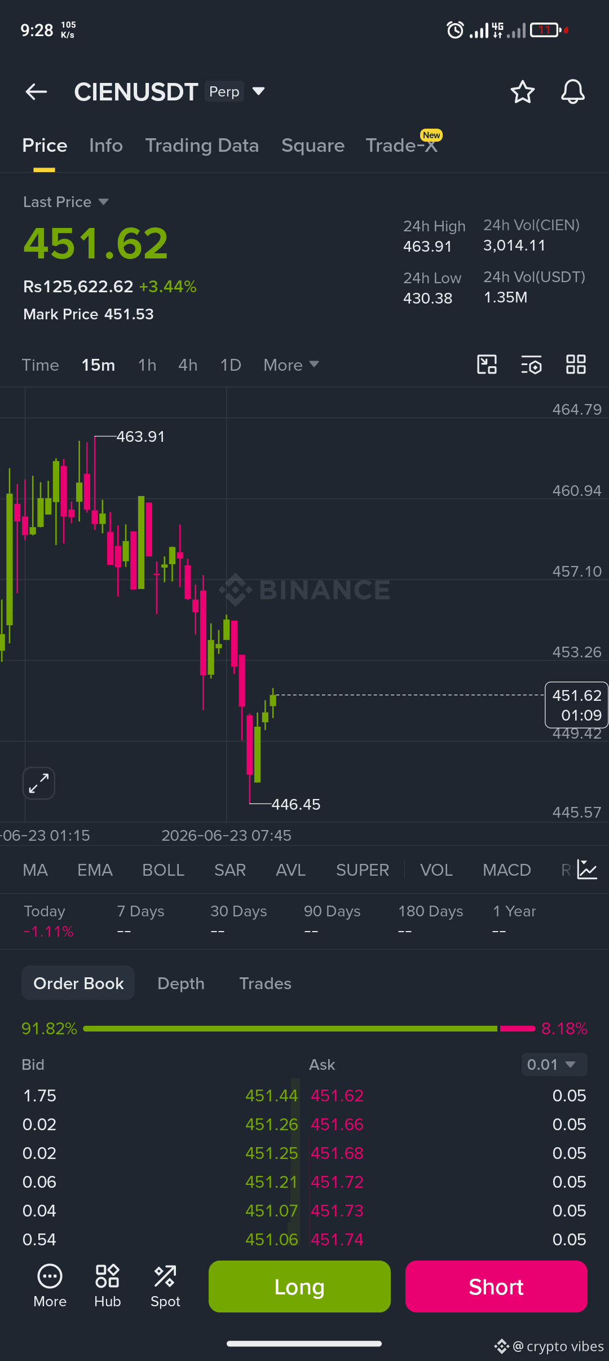This screenshot has height=1361, width=609.
Task: Select the Time chart interval
Action: pos(41,365)
